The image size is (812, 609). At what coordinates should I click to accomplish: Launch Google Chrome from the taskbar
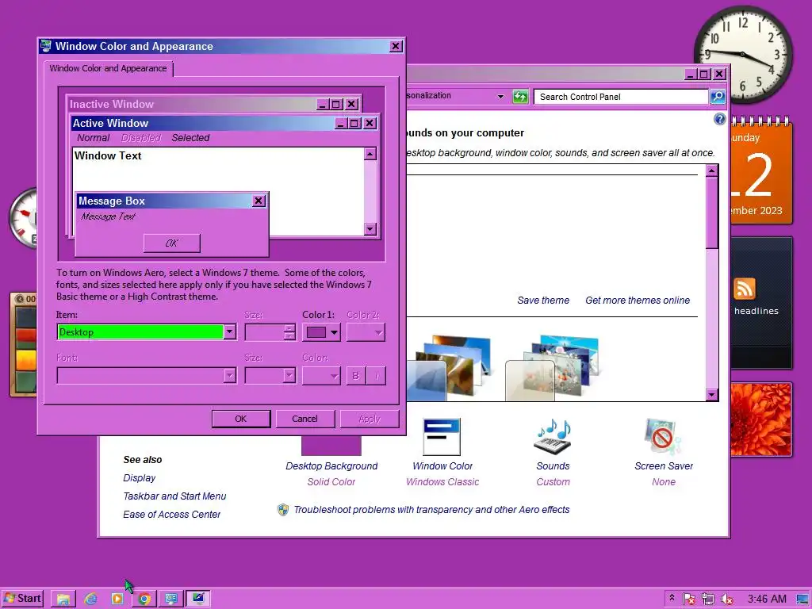144,599
